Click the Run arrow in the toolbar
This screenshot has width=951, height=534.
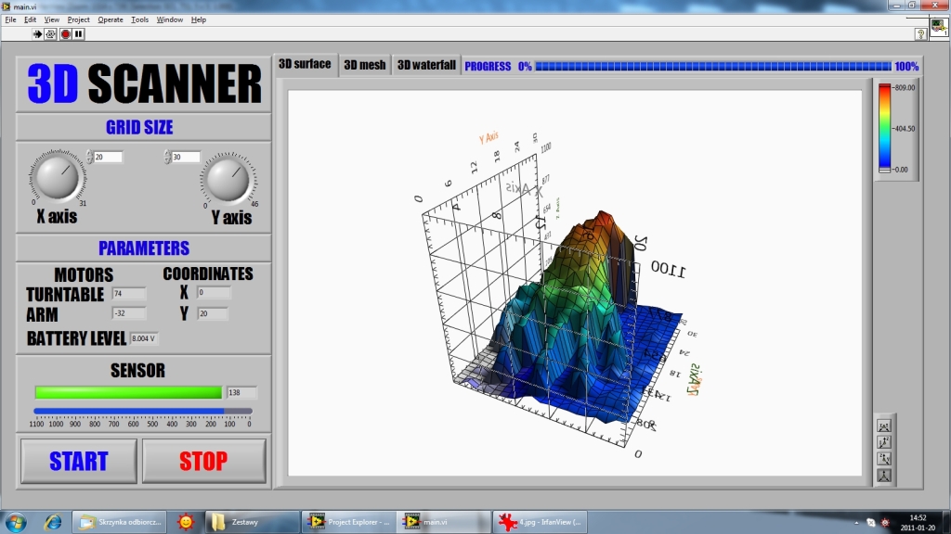[37, 34]
